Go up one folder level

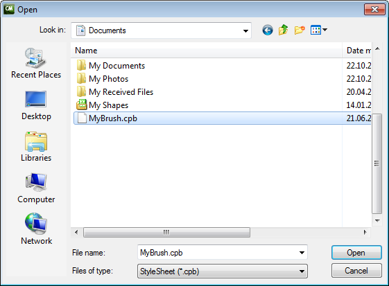[284, 30]
